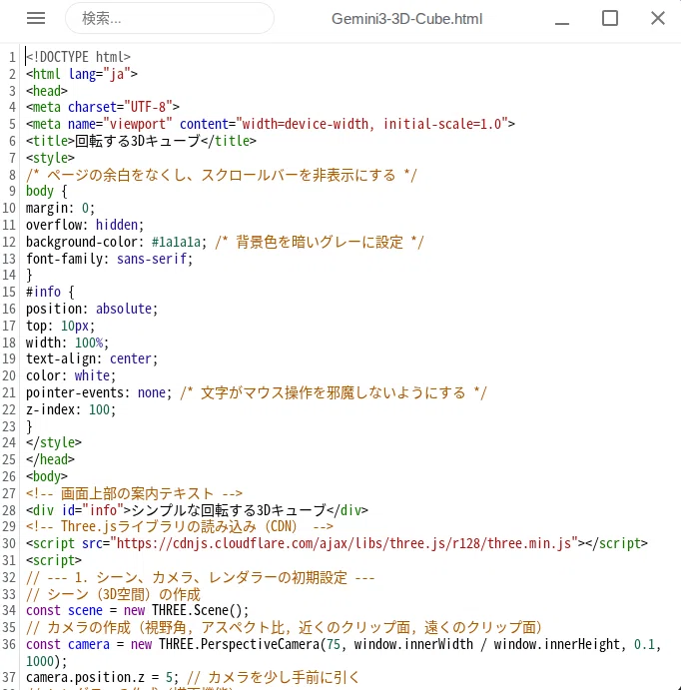
Task: Click the comment シーン（3D空間）の作成
Action: pos(113,594)
